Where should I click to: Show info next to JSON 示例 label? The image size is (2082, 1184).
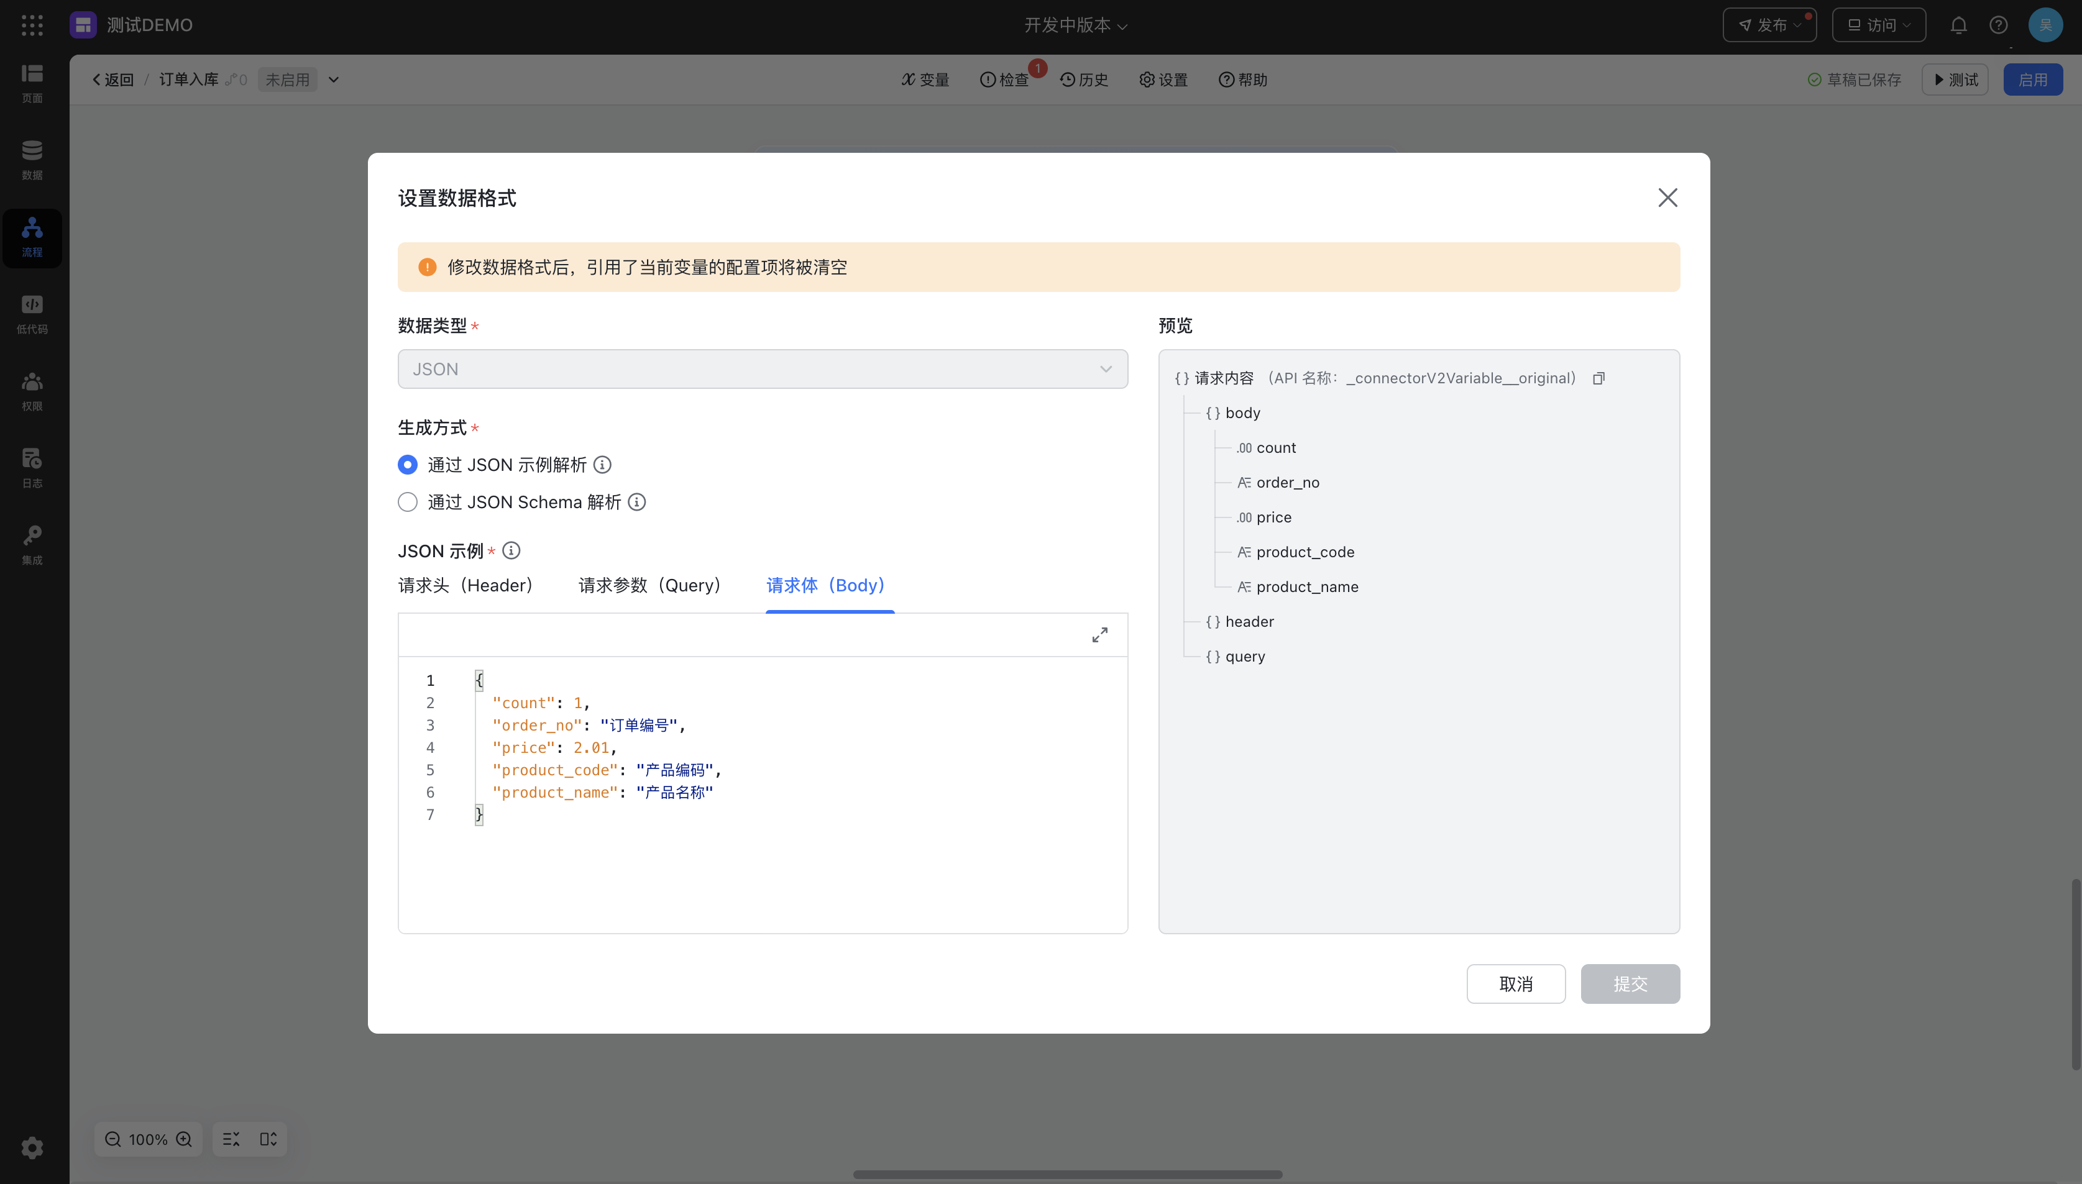511,550
